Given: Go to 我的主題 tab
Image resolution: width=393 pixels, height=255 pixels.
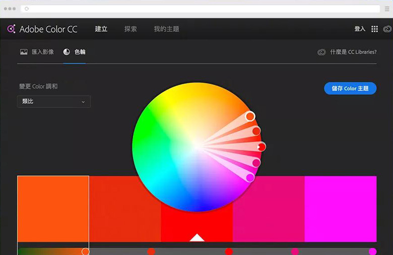Looking at the screenshot, I should (166, 29).
